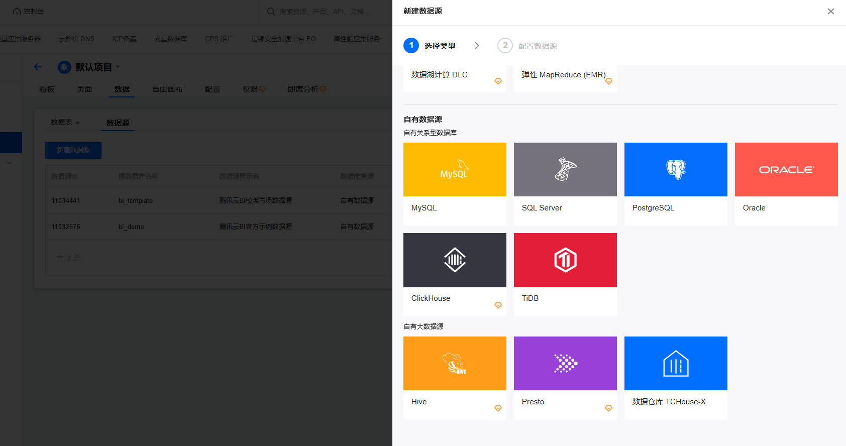Click the search magnifier icon
This screenshot has width=846, height=446.
[x=271, y=11]
